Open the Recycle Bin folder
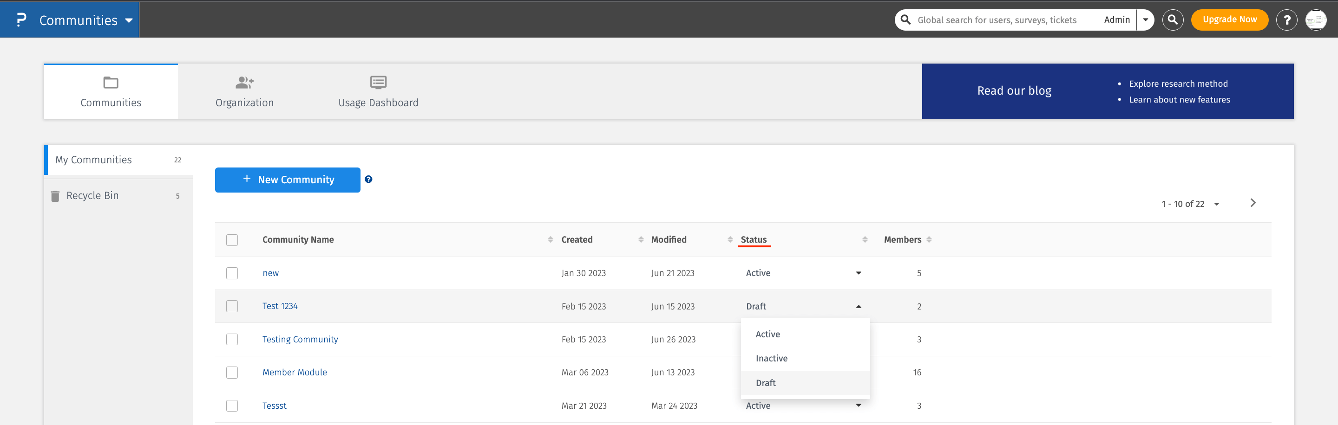 (x=92, y=196)
